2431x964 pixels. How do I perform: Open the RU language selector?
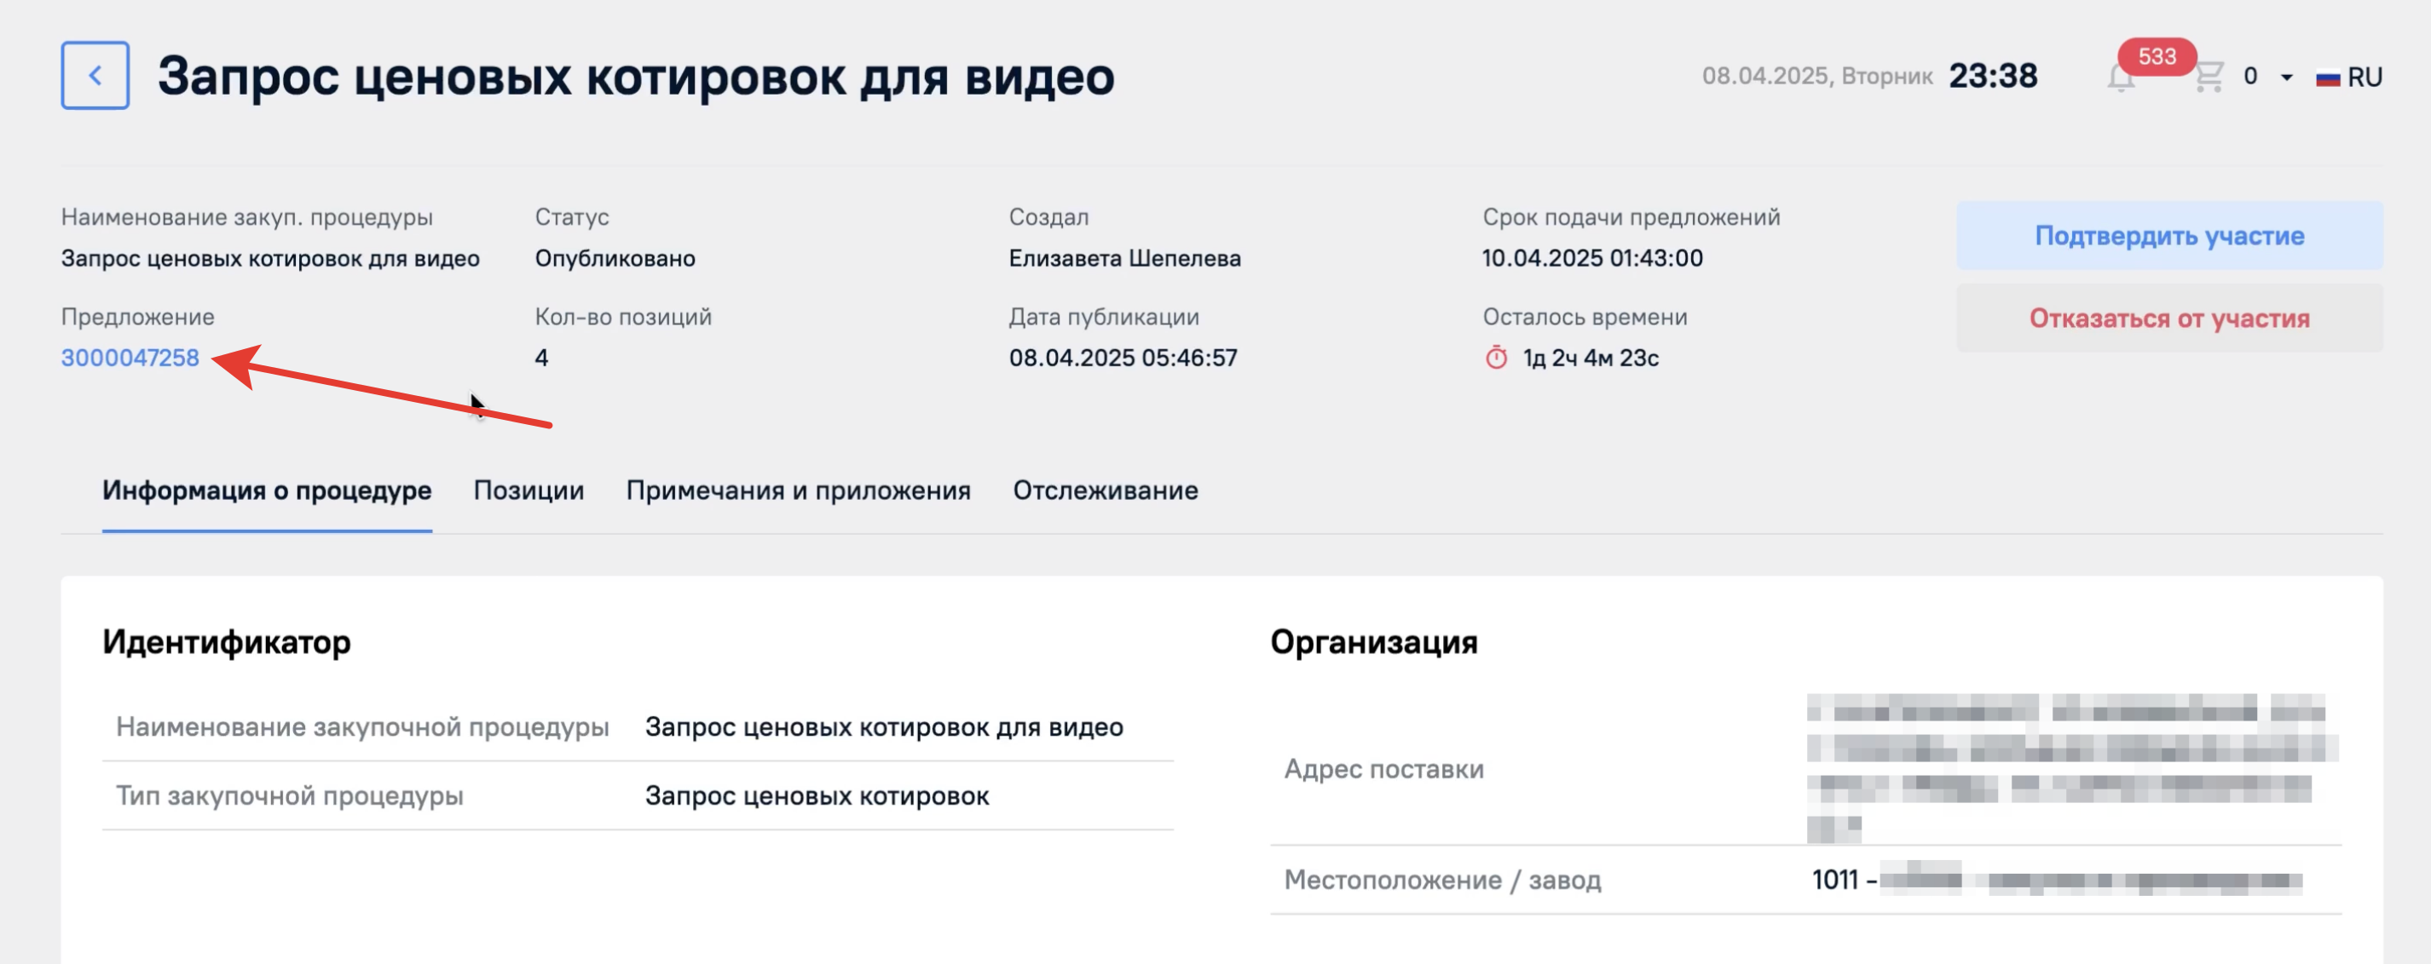[2349, 77]
